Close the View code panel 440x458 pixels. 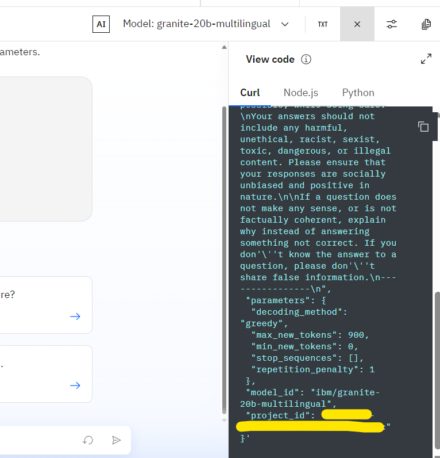(357, 24)
